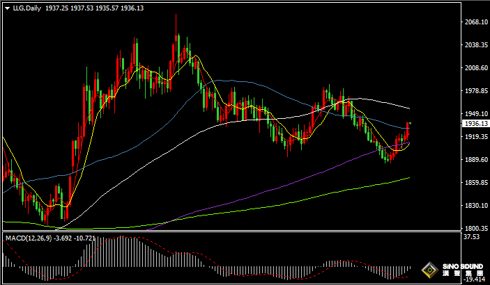Select the current price tag 1936.13

click(x=474, y=123)
